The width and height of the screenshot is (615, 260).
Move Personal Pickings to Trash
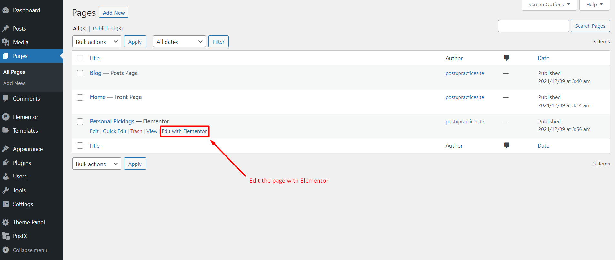click(x=136, y=131)
